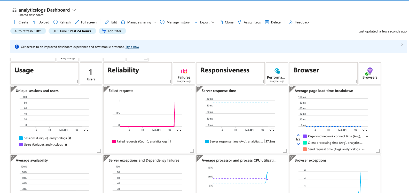This screenshot has height=193, width=409.
Task: Click the Last updated a few seconds ago text
Action: [x=382, y=31]
